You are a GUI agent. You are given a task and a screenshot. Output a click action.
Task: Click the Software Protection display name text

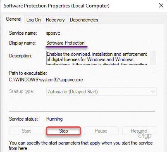[x=65, y=43]
